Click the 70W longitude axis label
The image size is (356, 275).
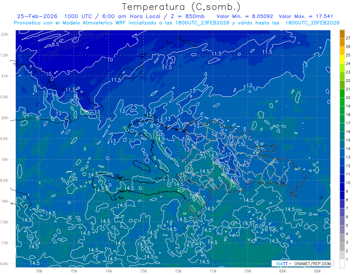tap(247, 271)
